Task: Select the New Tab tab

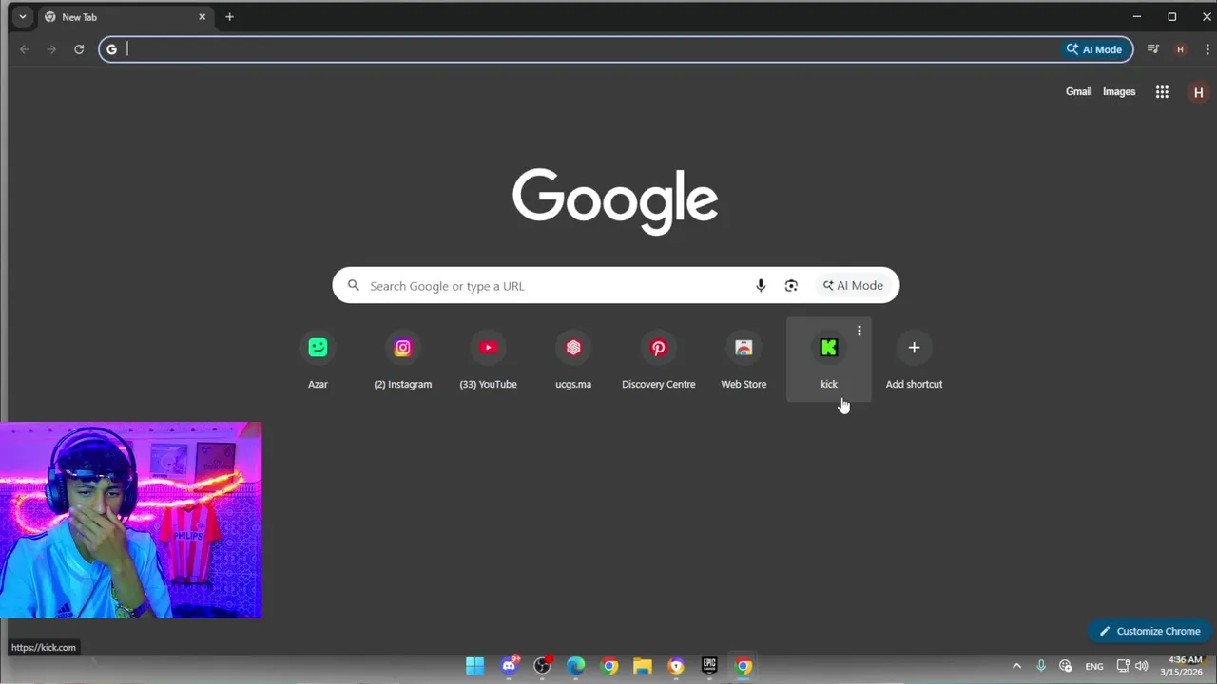Action: (124, 17)
